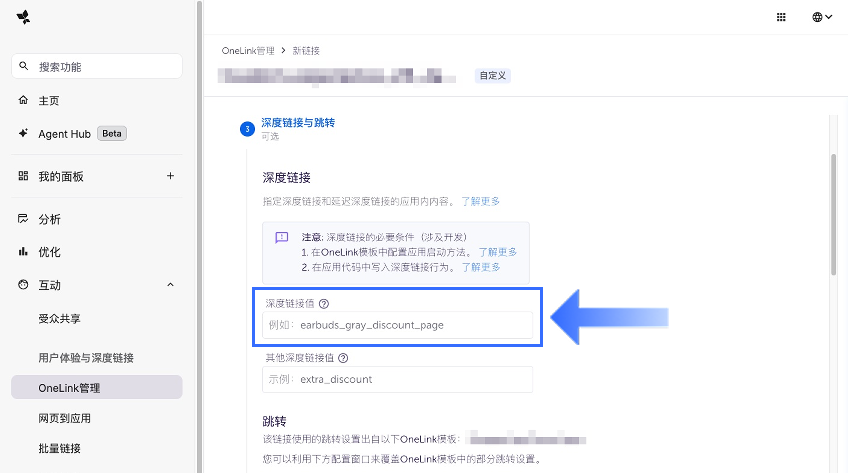Click the 深度链接 section heading
Screen dimensions: 848x473
click(x=287, y=178)
